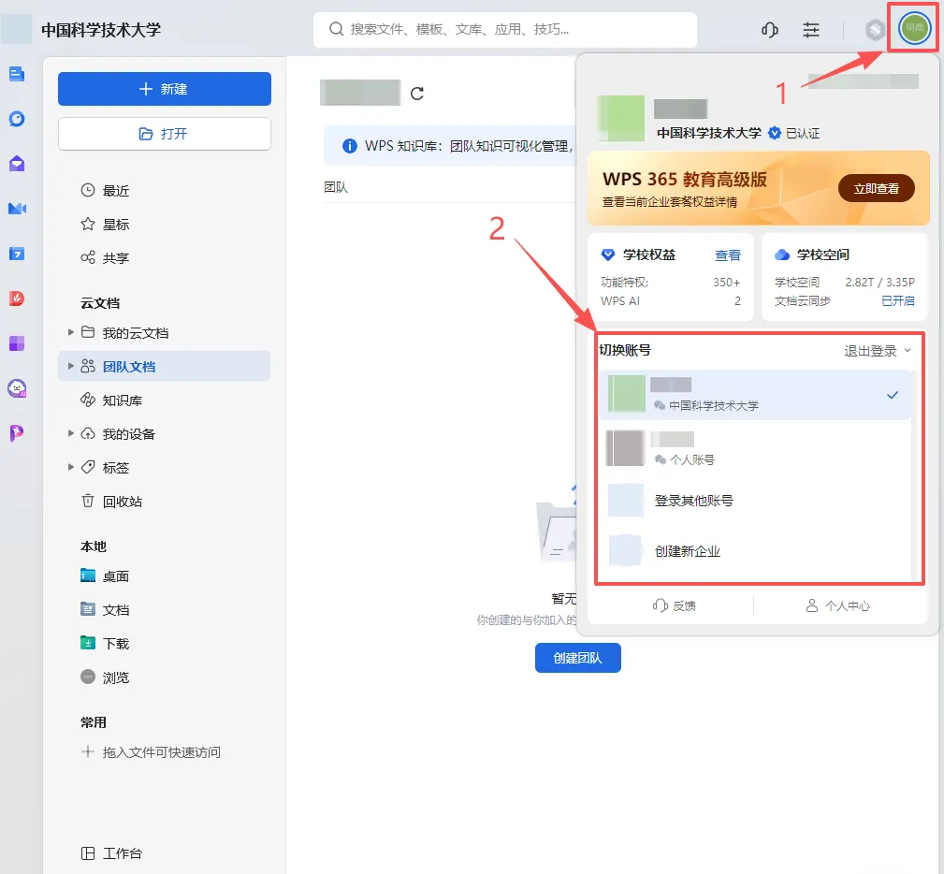Open local 浏览 entry
The height and width of the screenshot is (874, 944).
click(x=165, y=677)
